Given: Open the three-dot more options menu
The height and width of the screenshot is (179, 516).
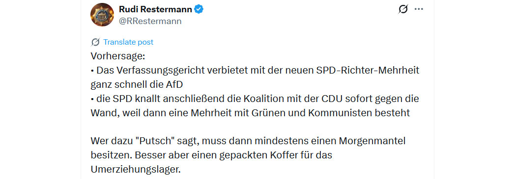Looking at the screenshot, I should [419, 9].
